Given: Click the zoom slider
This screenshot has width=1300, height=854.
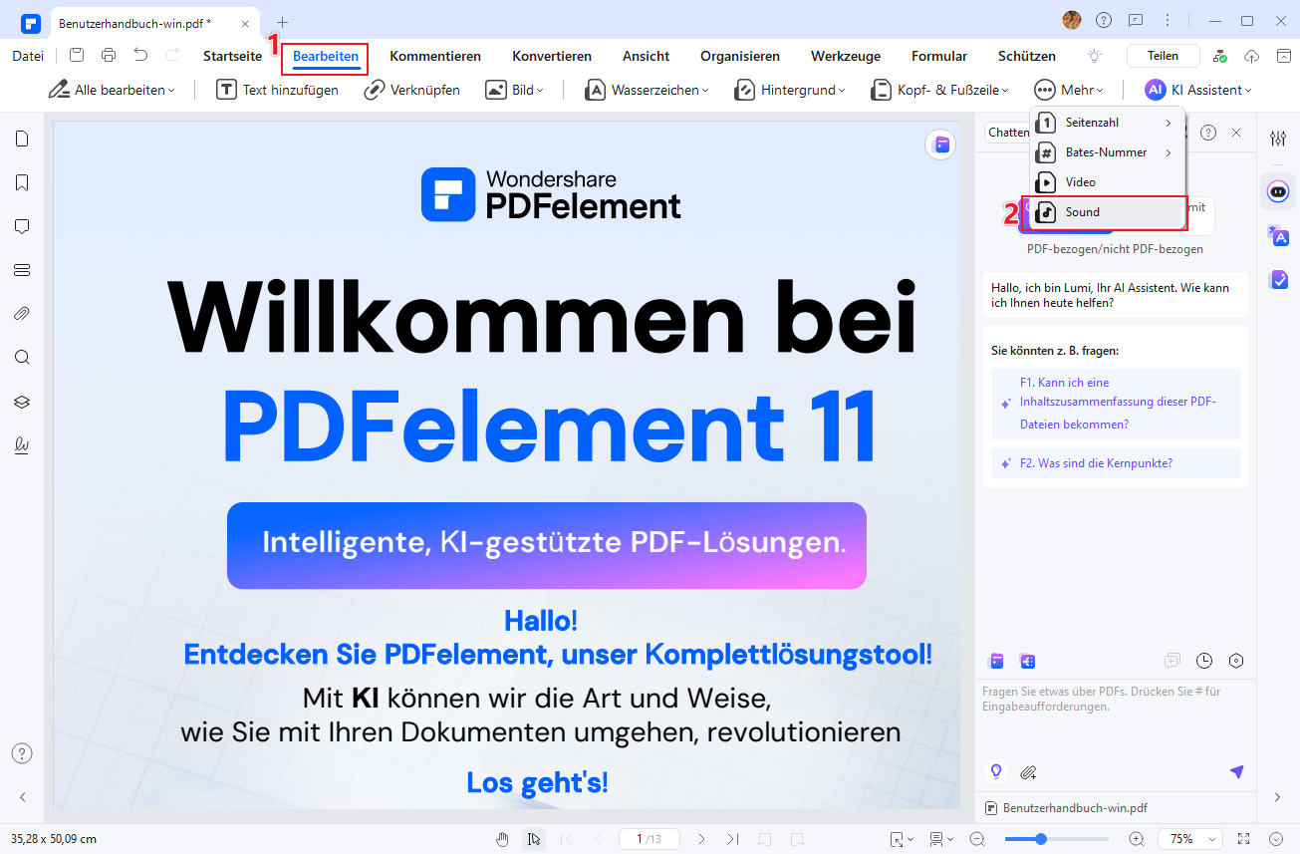Looking at the screenshot, I should point(1056,839).
